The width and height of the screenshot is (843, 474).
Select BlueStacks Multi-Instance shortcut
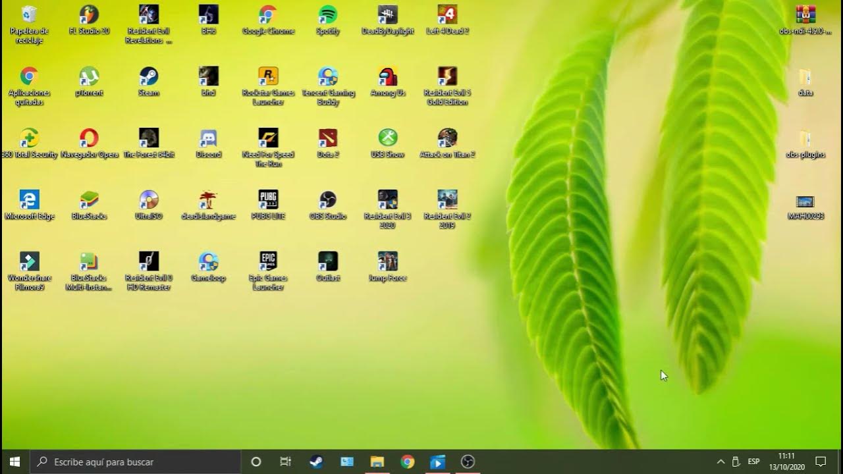click(89, 271)
